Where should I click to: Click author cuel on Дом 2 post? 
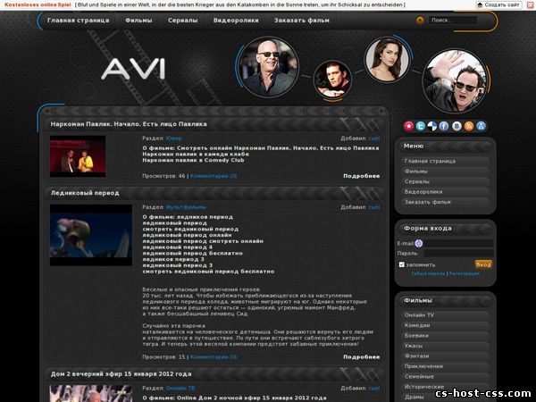(374, 389)
